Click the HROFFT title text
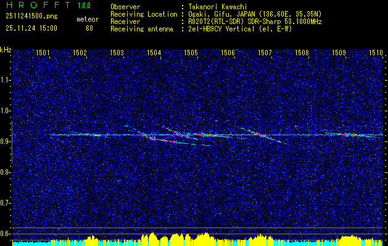 point(39,5)
